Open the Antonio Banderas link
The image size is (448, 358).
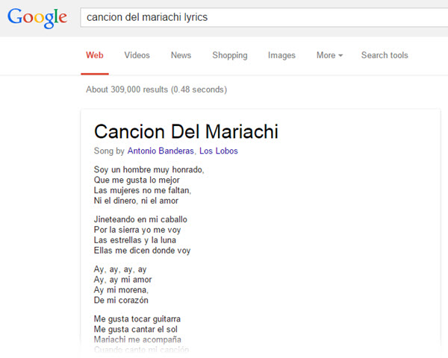[161, 151]
